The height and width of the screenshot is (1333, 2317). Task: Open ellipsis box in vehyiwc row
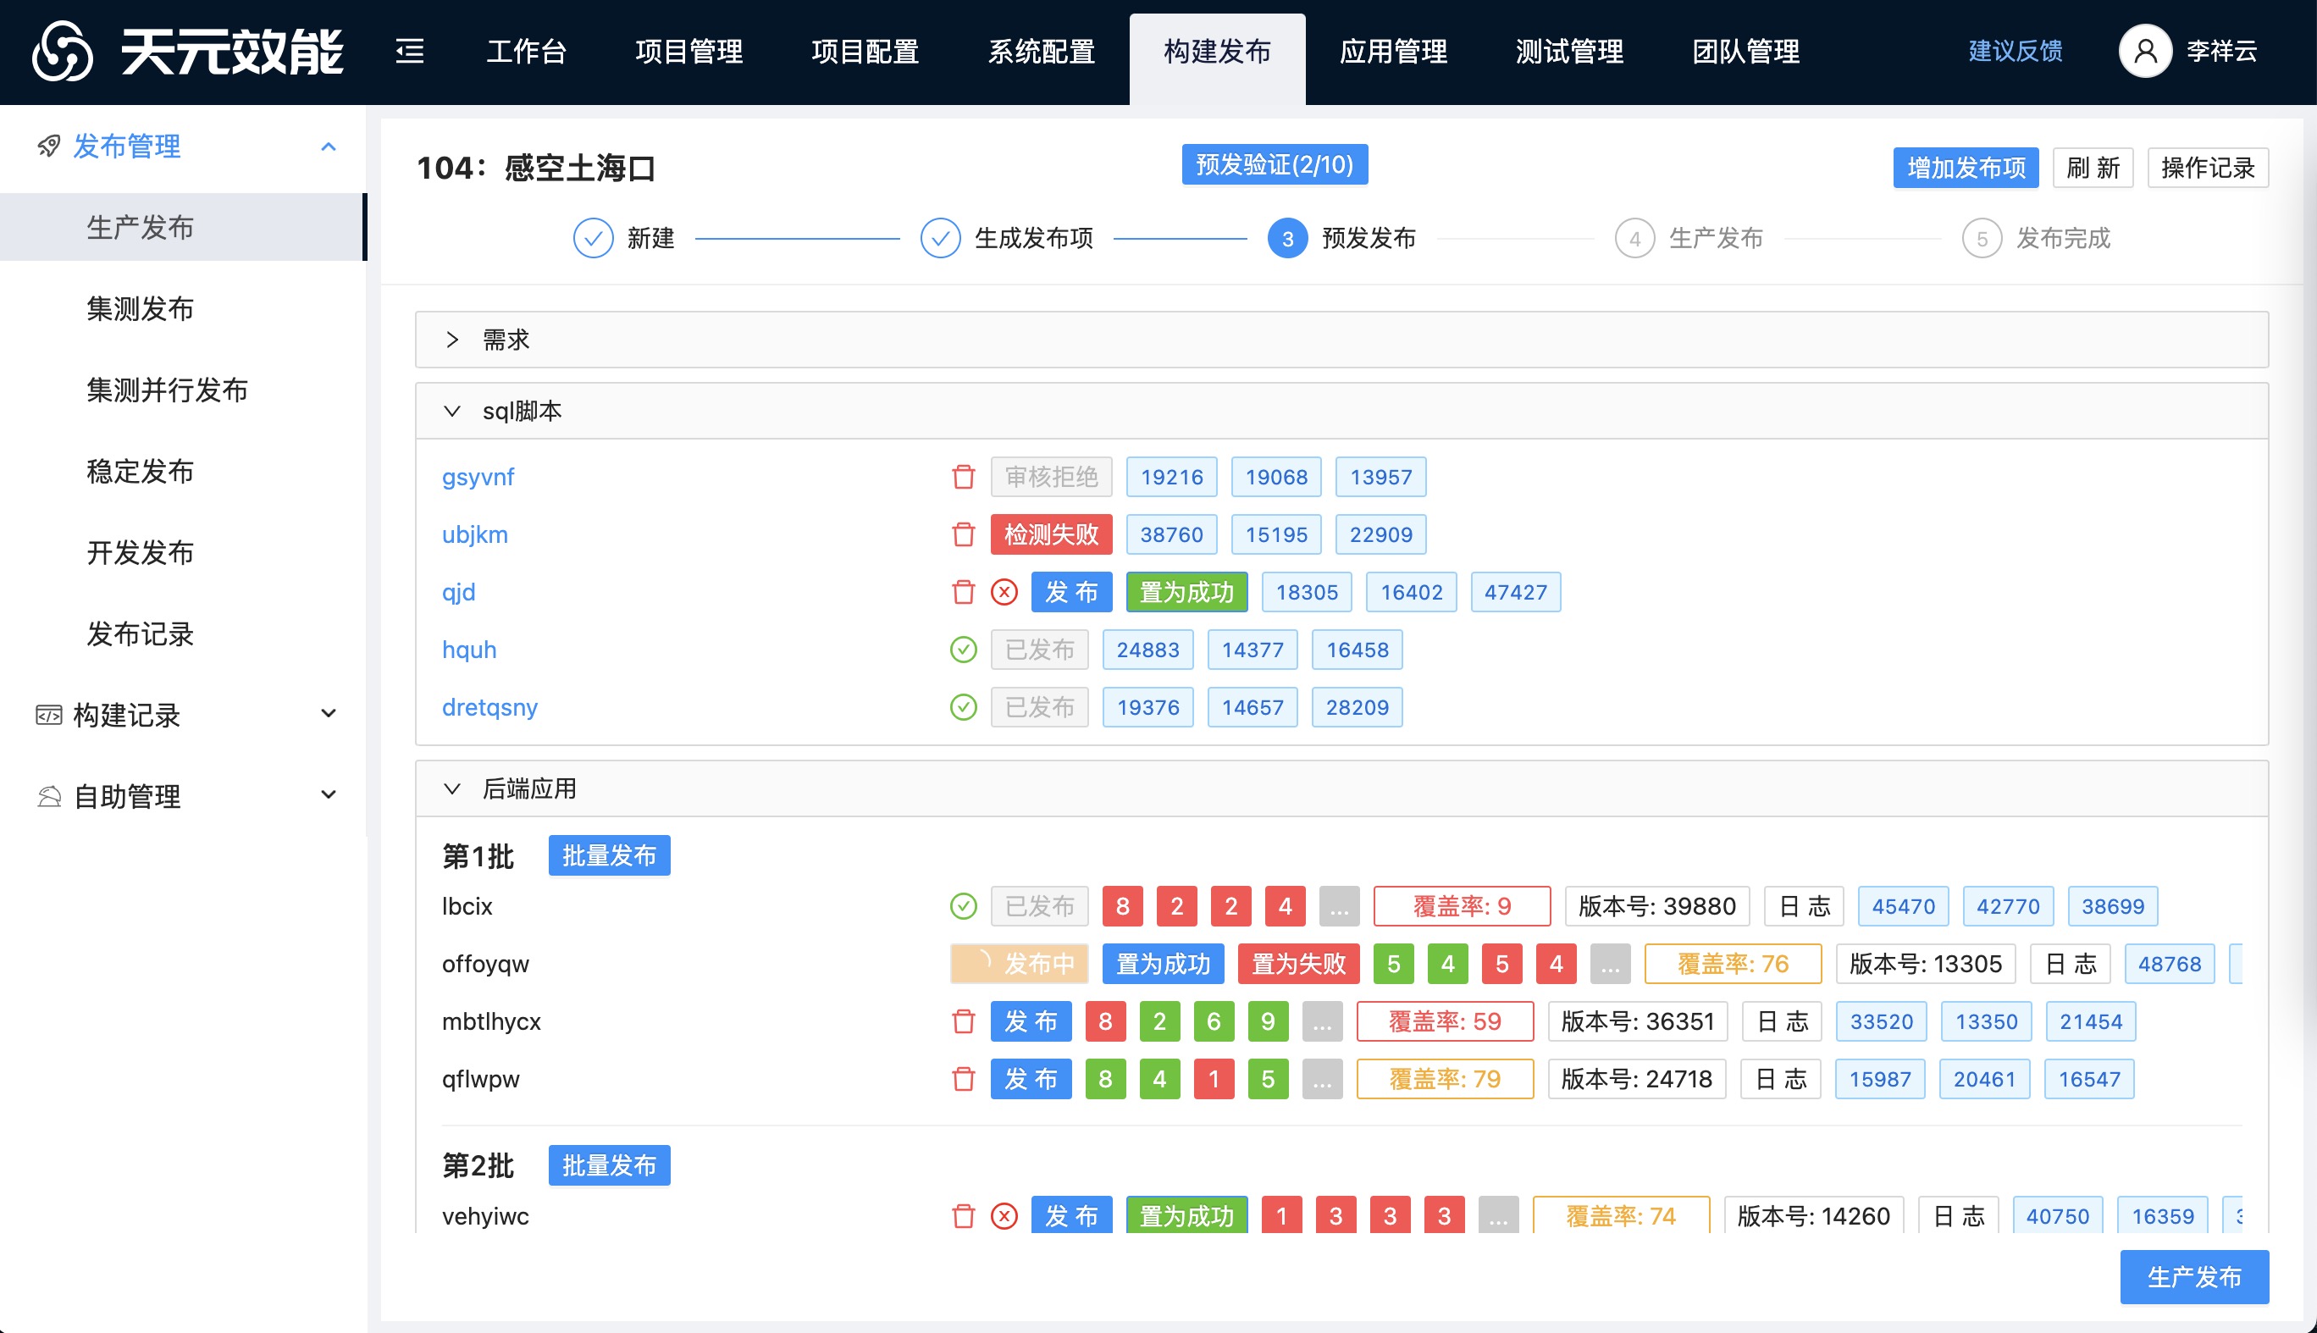[1498, 1216]
